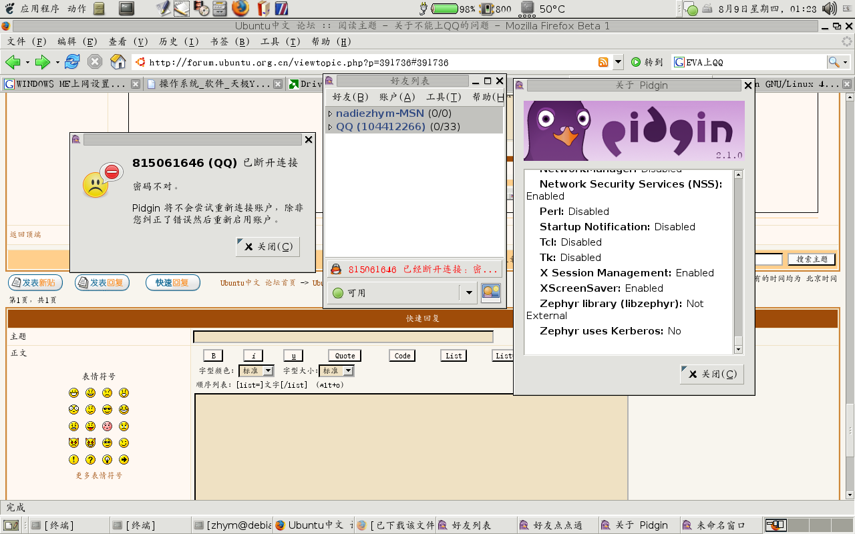Viewport: 855px width, 534px height.
Task: Click the text editor launcher in top panel
Action: pyautogui.click(x=181, y=9)
